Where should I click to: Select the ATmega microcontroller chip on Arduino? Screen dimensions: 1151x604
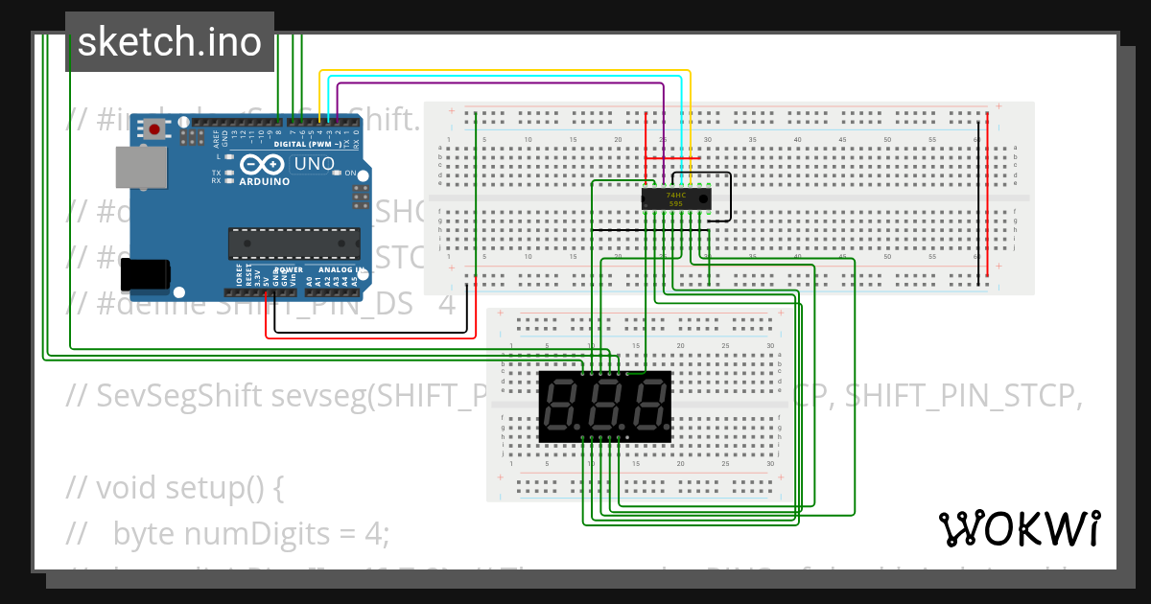tap(294, 244)
